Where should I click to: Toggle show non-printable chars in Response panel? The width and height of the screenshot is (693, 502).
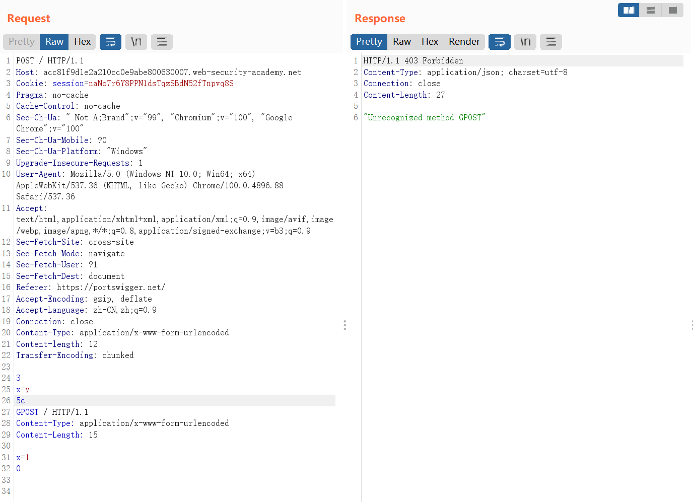coord(525,42)
